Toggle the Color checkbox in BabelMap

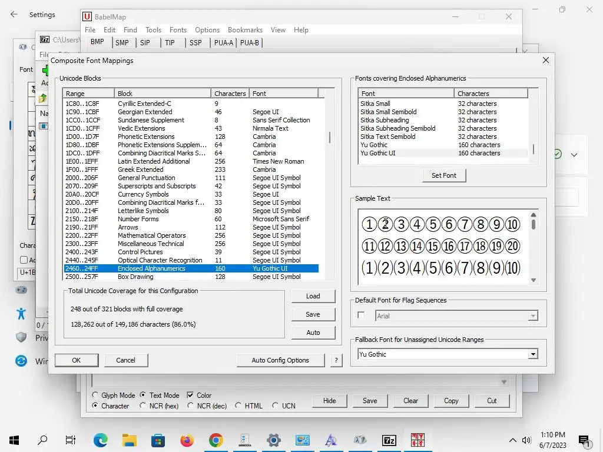[190, 395]
